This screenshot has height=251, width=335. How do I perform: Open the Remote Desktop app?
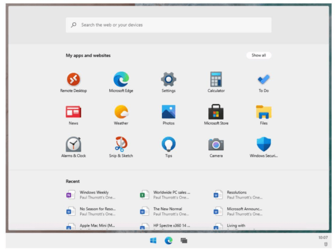[73, 80]
